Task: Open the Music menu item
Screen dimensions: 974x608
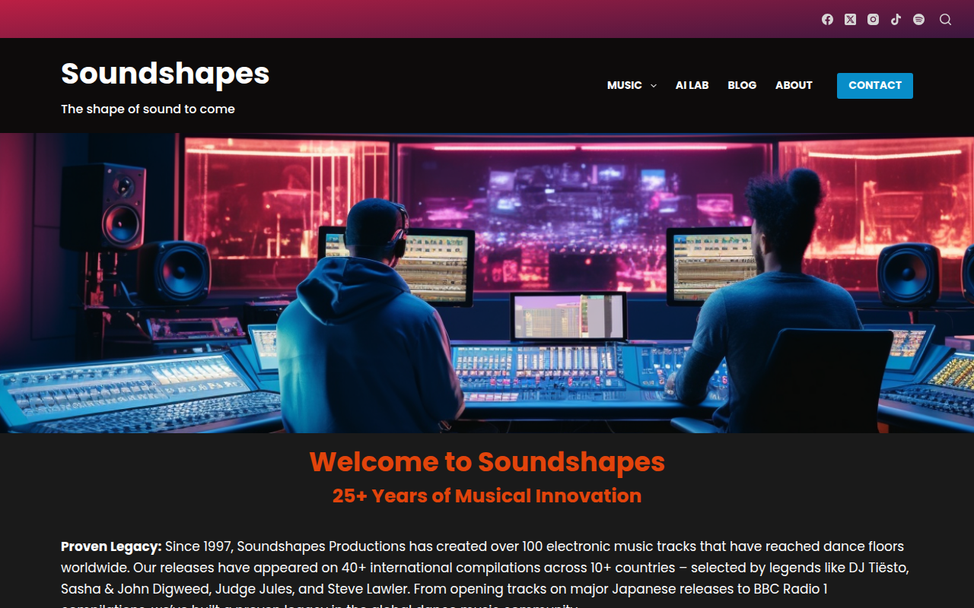Action: [x=625, y=85]
